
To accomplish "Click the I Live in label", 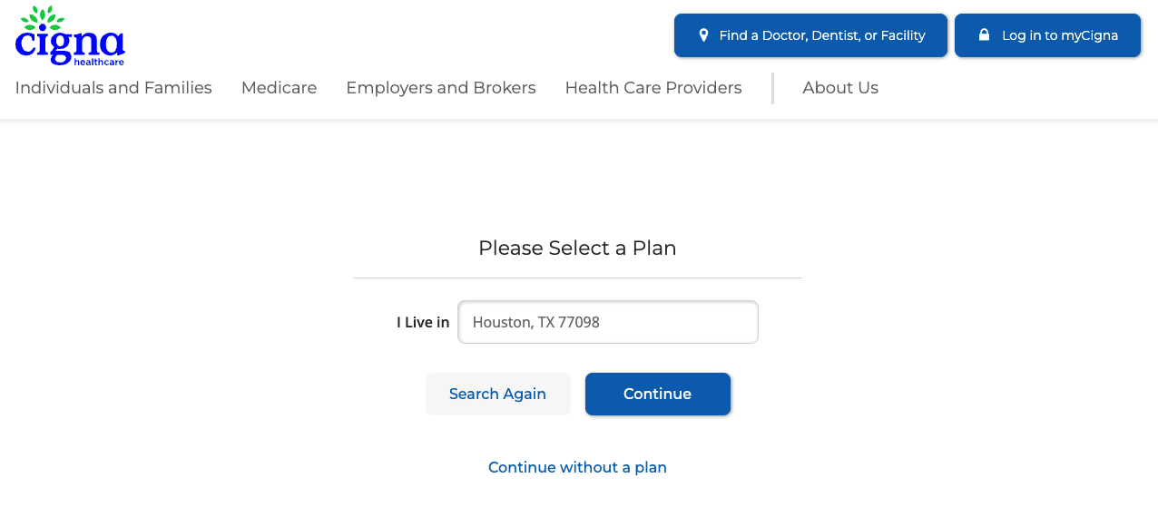I will point(423,322).
